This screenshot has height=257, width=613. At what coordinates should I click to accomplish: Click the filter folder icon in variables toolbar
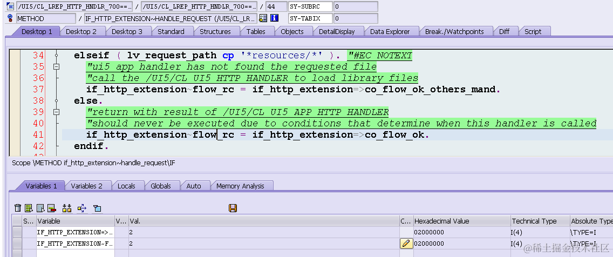tap(97, 208)
